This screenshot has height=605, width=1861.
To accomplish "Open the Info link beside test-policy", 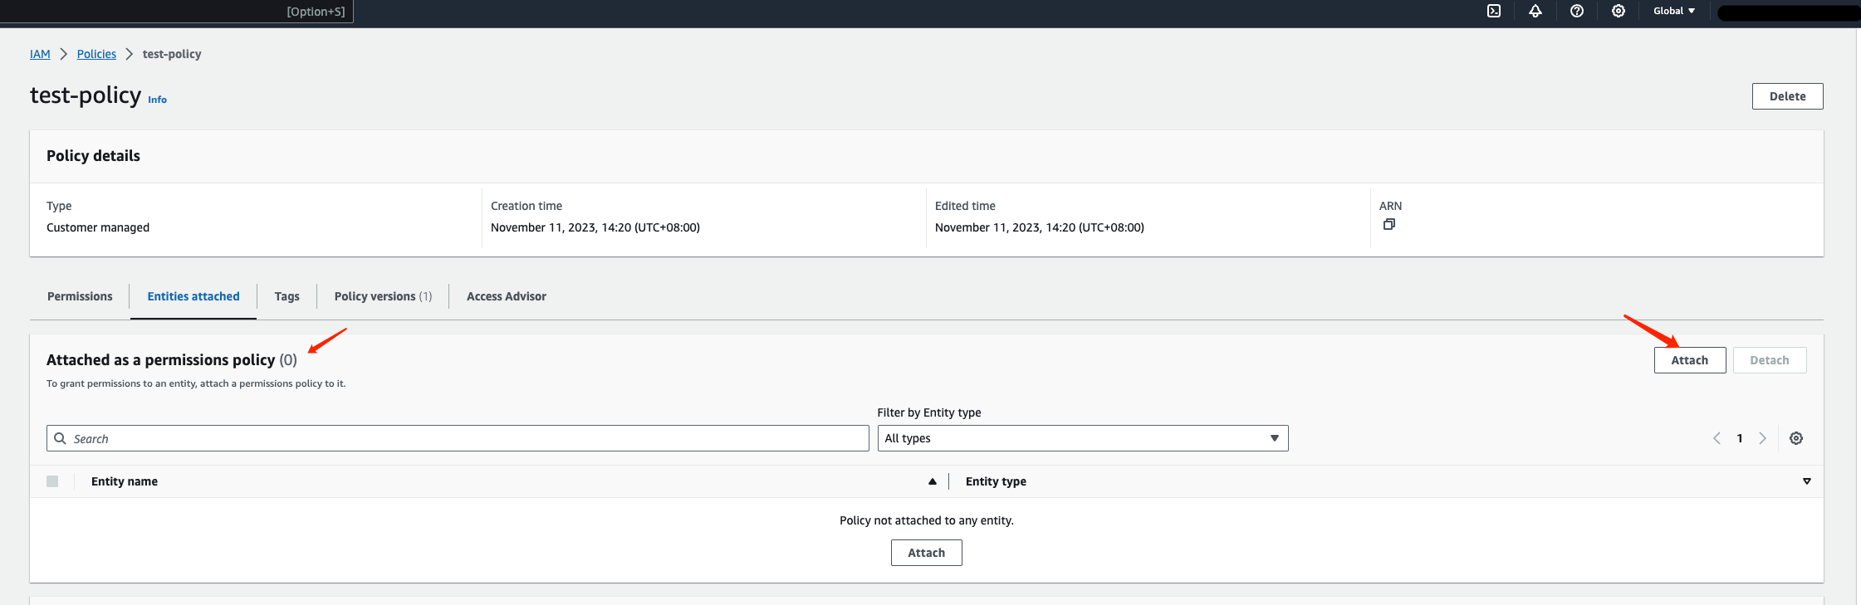I will [x=157, y=100].
